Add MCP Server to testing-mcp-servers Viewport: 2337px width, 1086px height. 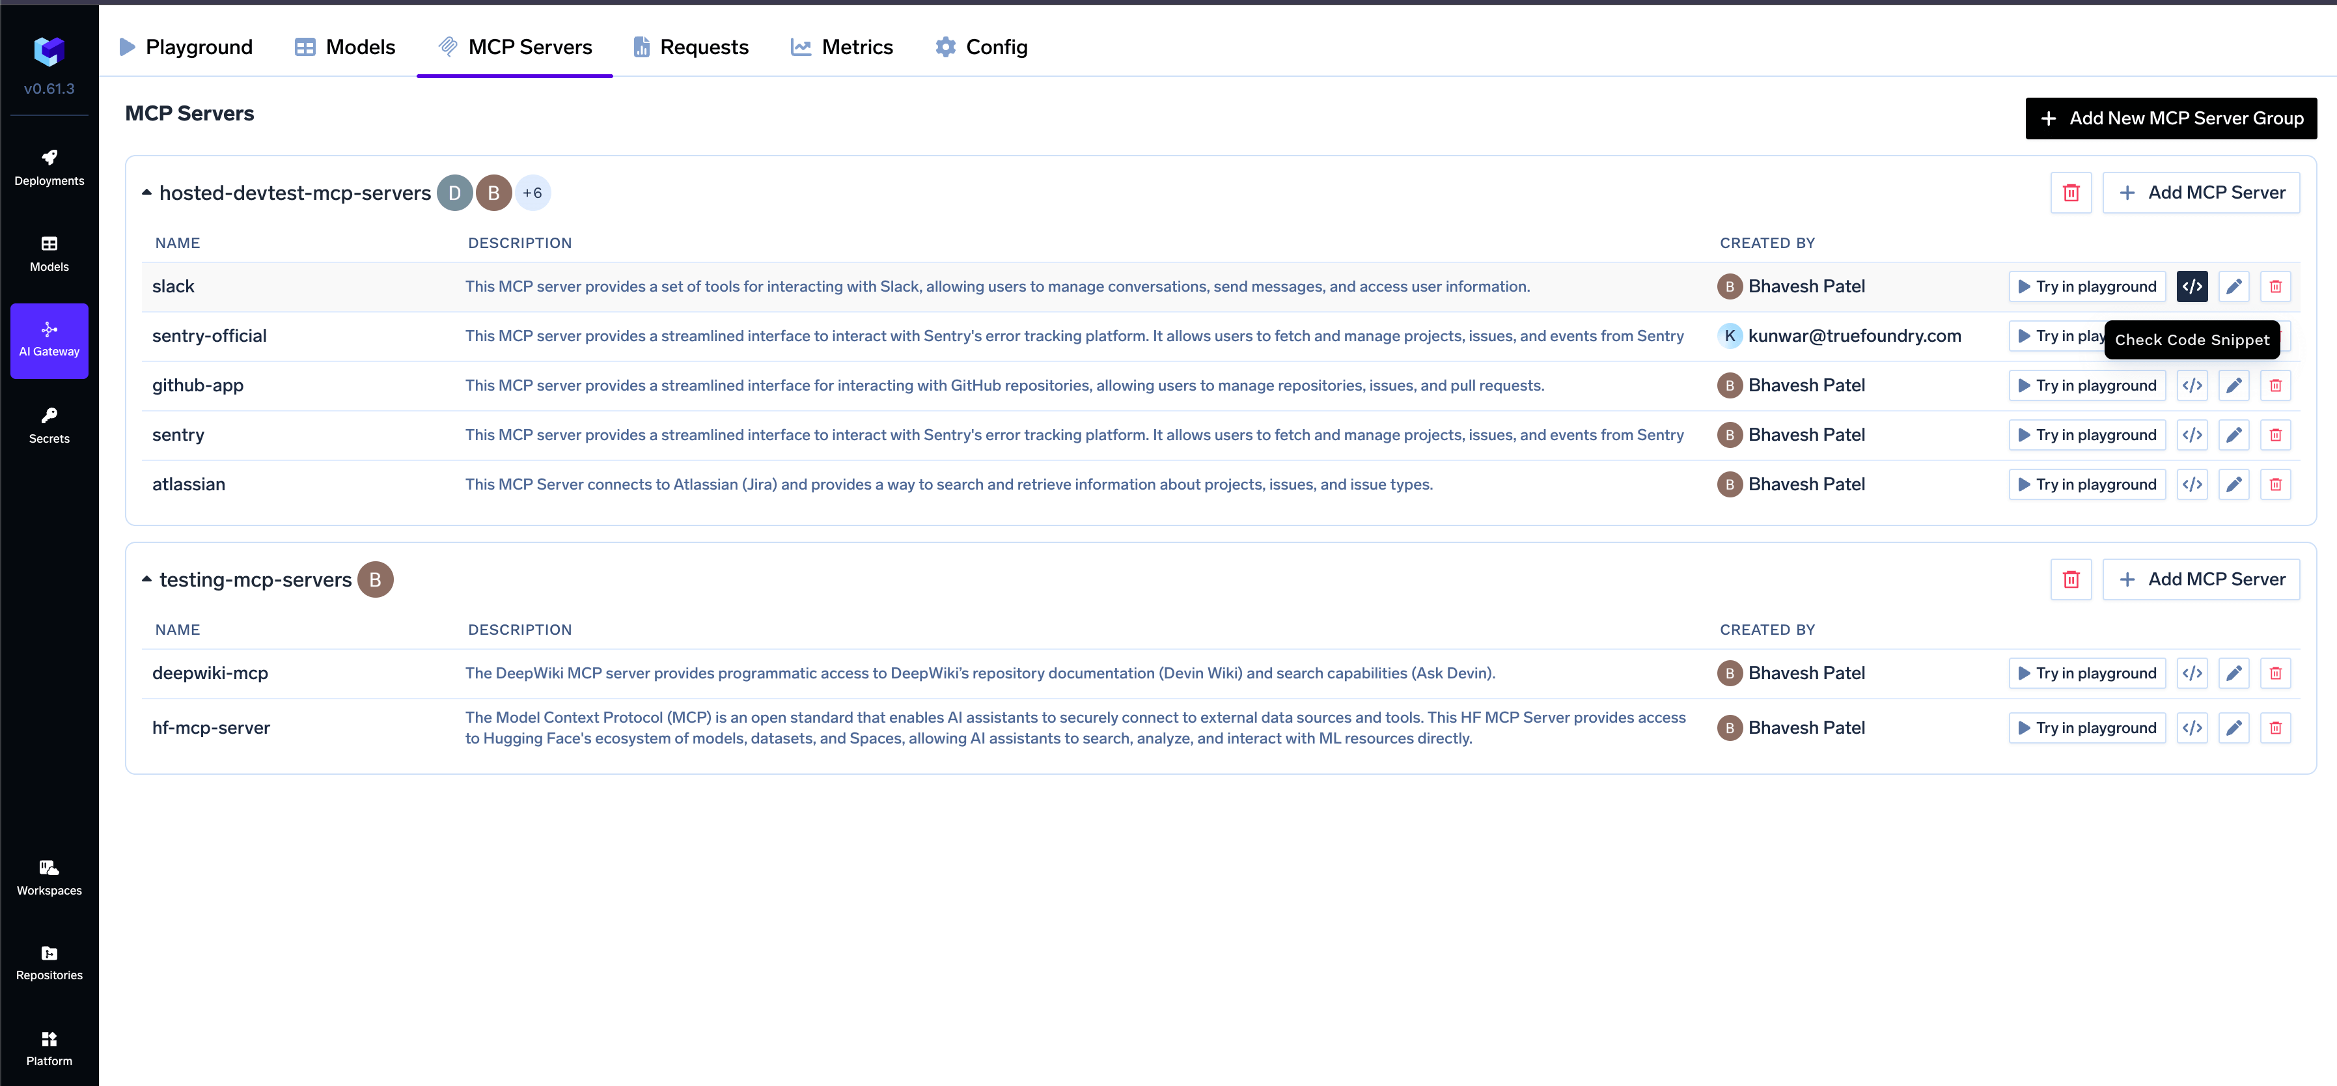tap(2201, 579)
